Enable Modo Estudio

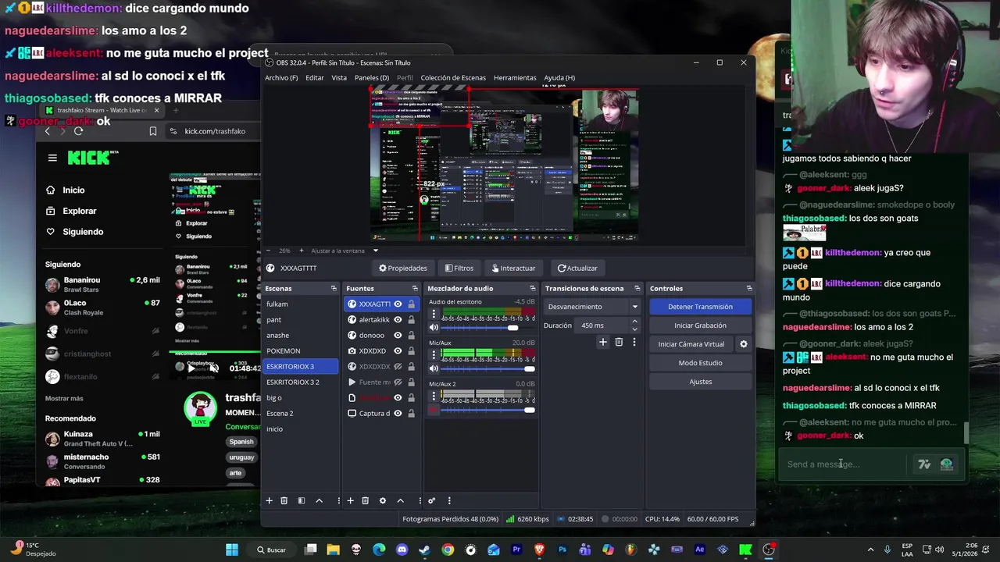tap(700, 363)
